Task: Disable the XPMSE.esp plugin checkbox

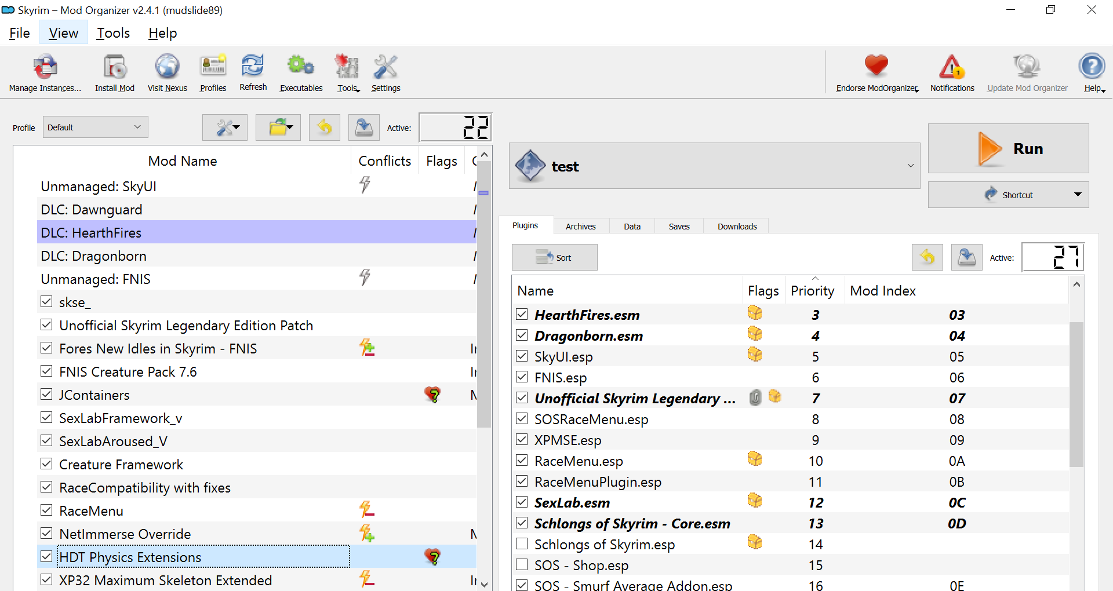Action: 522,439
